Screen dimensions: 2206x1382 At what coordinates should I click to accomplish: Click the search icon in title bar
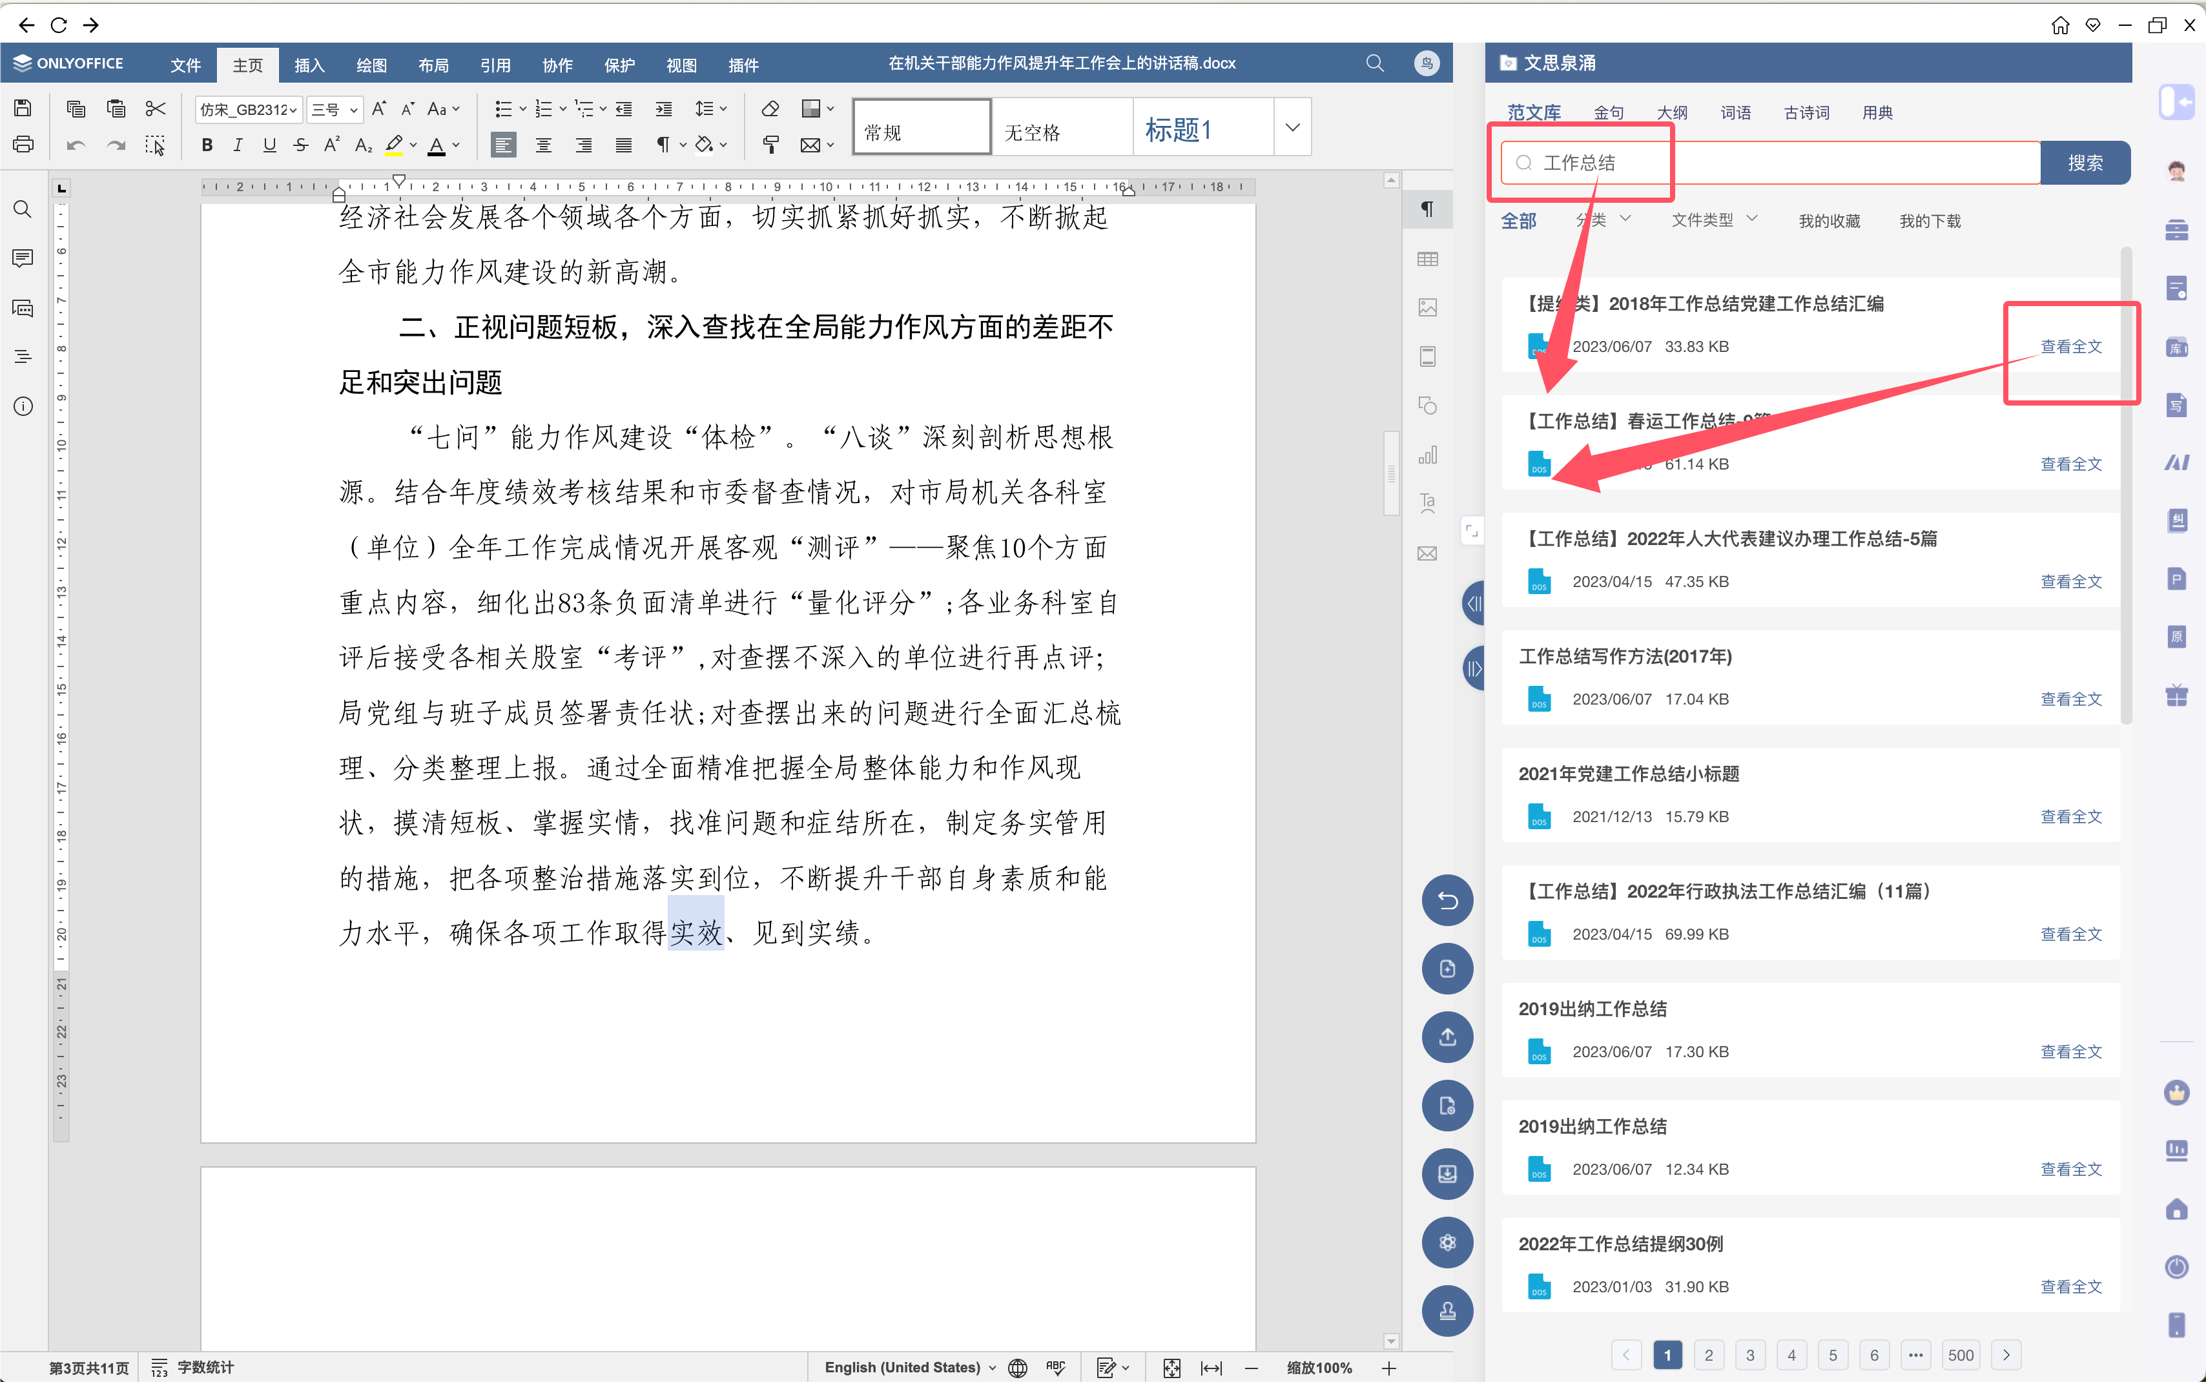(x=1374, y=63)
